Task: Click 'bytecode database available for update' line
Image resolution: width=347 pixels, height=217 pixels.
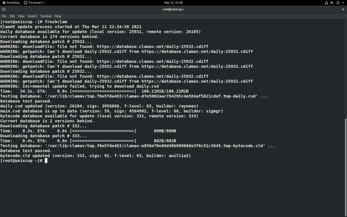Action: [x=99, y=116]
